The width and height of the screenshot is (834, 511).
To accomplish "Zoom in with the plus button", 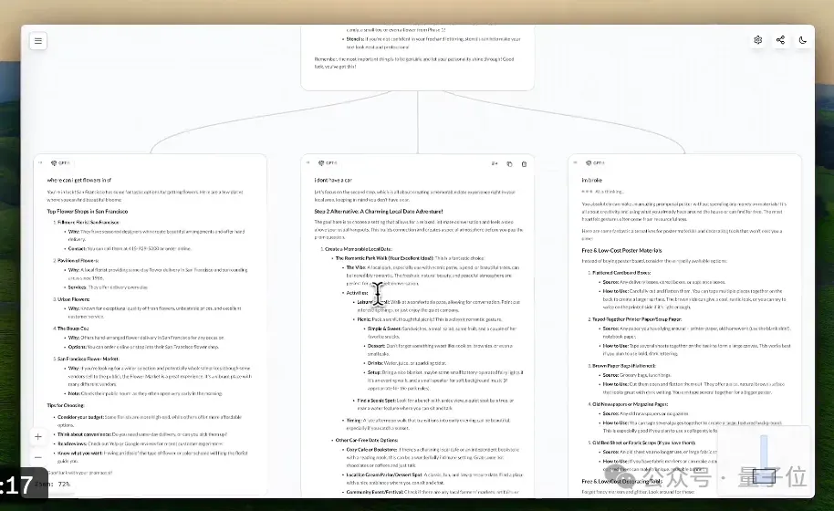I will tap(37, 437).
